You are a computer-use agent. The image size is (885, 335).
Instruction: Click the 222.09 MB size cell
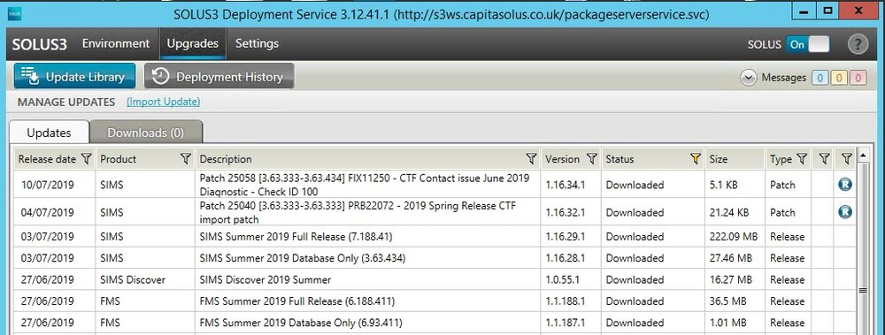click(735, 236)
